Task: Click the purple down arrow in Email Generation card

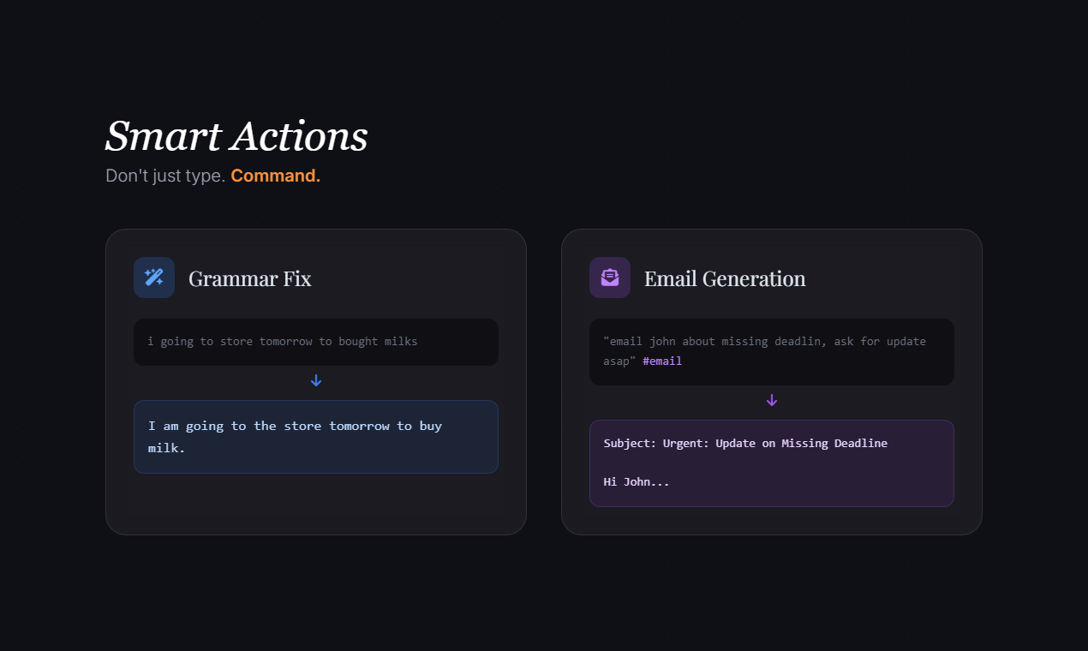Action: (x=772, y=400)
